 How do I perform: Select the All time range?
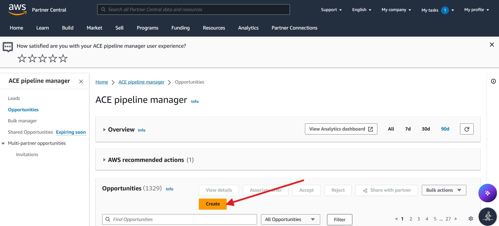pos(391,129)
